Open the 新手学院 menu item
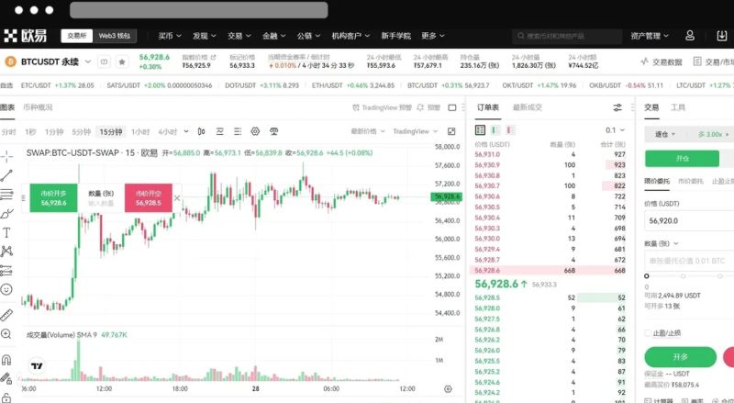Image resolution: width=734 pixels, height=403 pixels. click(x=395, y=36)
